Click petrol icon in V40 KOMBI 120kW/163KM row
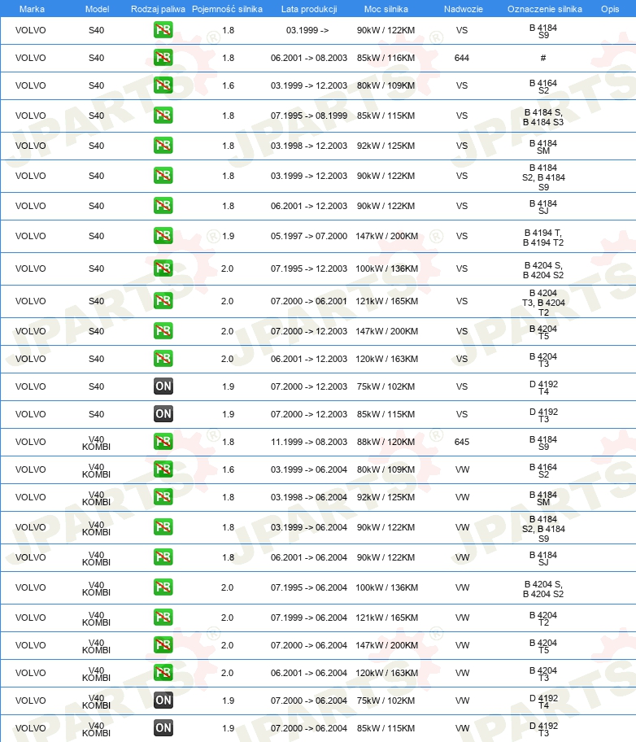 (x=163, y=672)
